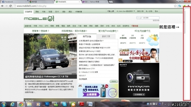Screen dimensions: 191x107
Task: Select the 熱門討論 tab
Action: (87, 36)
